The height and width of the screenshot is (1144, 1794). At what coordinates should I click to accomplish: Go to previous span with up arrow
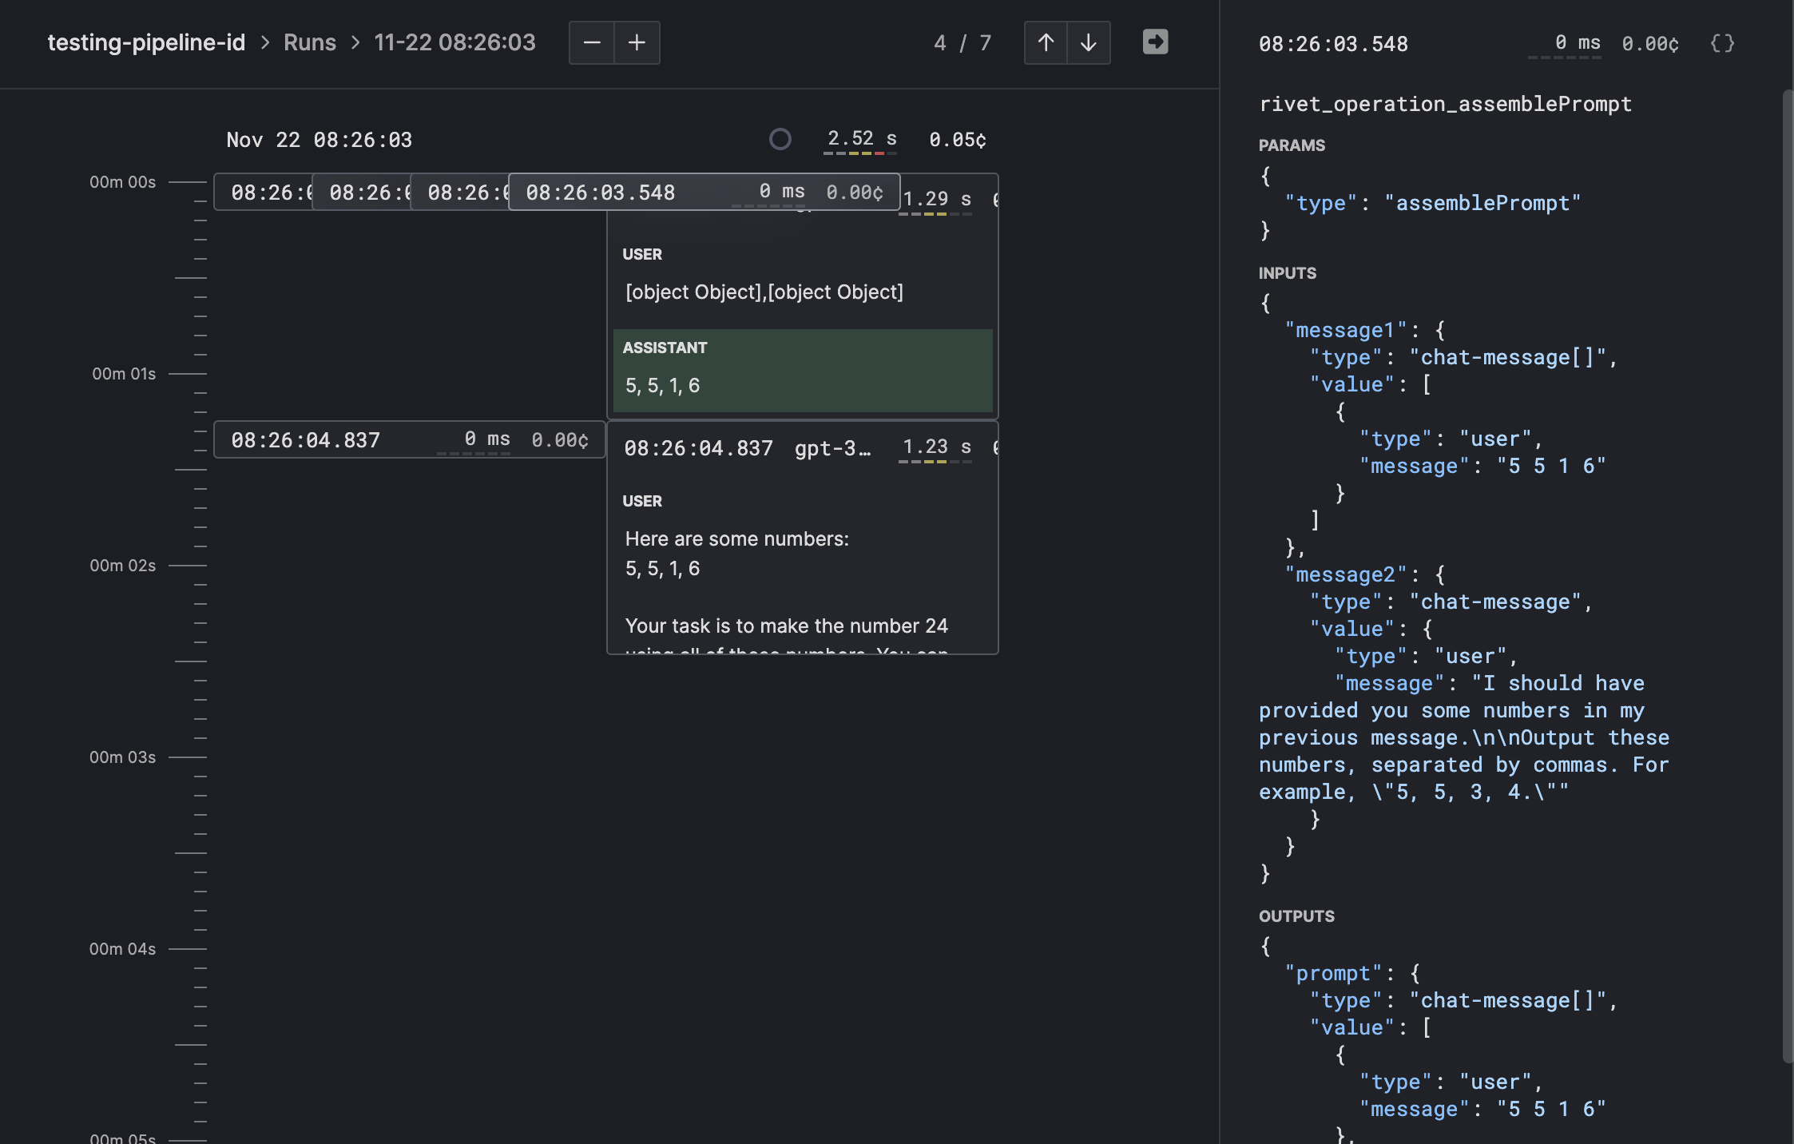coord(1046,42)
